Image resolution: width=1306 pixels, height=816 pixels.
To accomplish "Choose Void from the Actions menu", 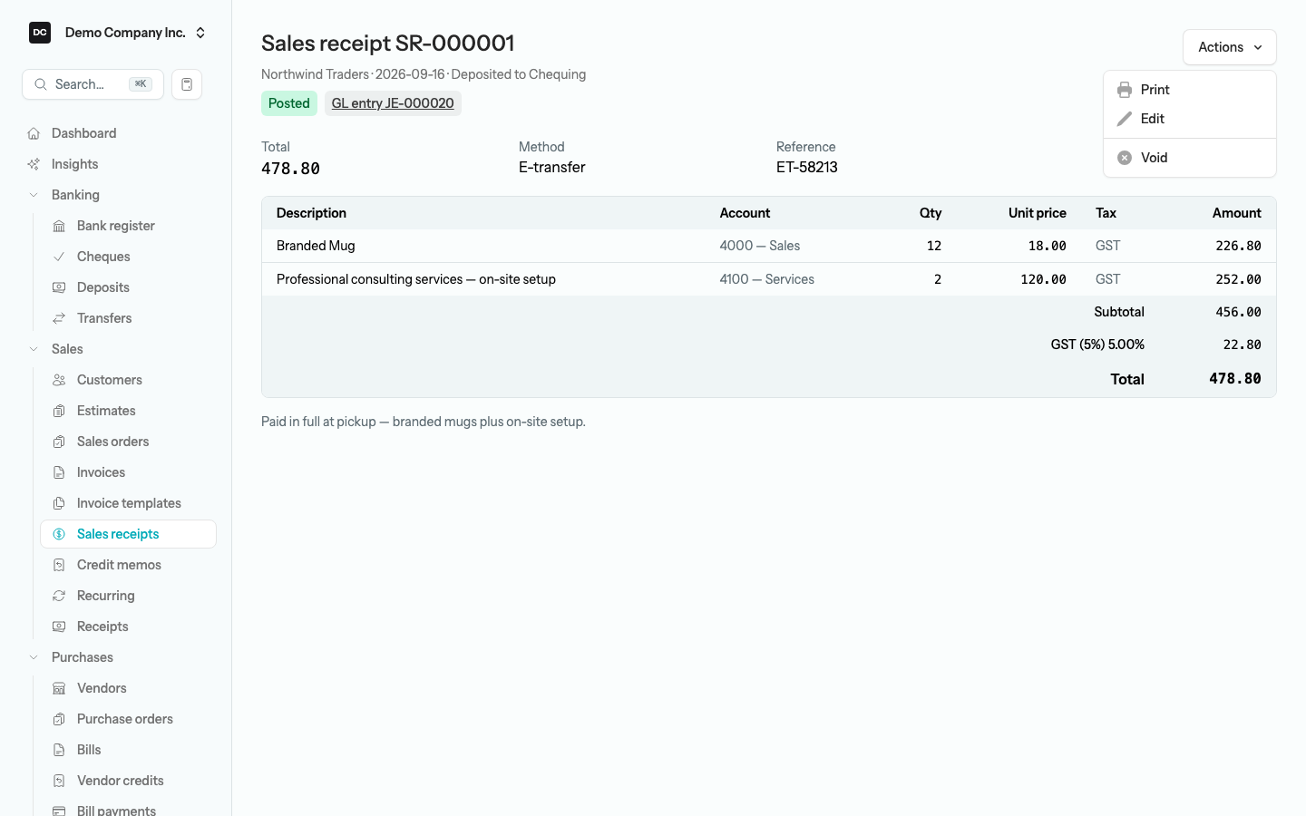I will pyautogui.click(x=1190, y=158).
